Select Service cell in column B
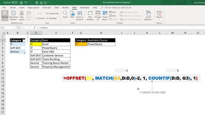The width and height of the screenshot is (205, 115). pos(18,52)
